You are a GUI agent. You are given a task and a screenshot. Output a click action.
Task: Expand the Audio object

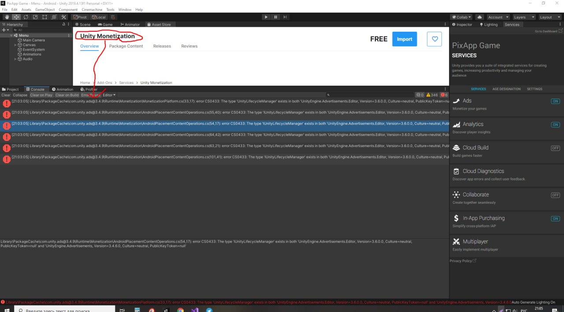click(15, 59)
